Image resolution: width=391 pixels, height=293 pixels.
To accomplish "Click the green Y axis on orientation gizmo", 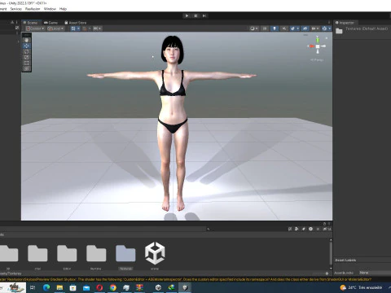I will (318, 40).
